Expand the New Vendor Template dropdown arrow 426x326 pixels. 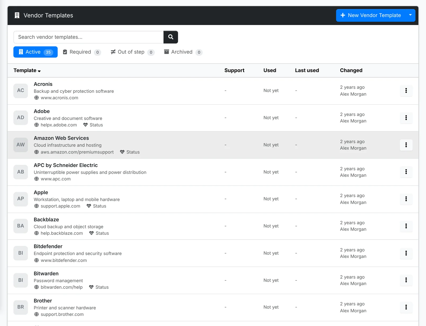click(410, 15)
